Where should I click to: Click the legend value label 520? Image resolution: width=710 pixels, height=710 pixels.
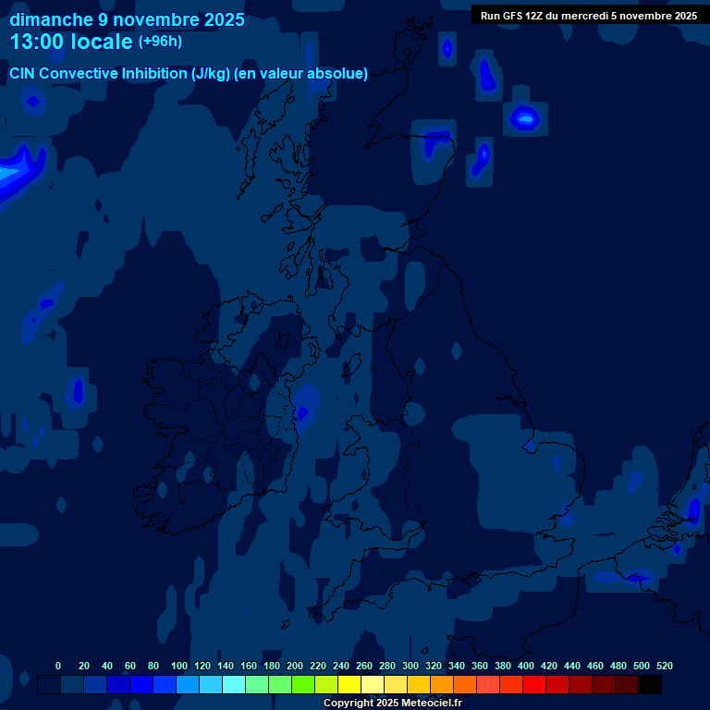point(664,666)
